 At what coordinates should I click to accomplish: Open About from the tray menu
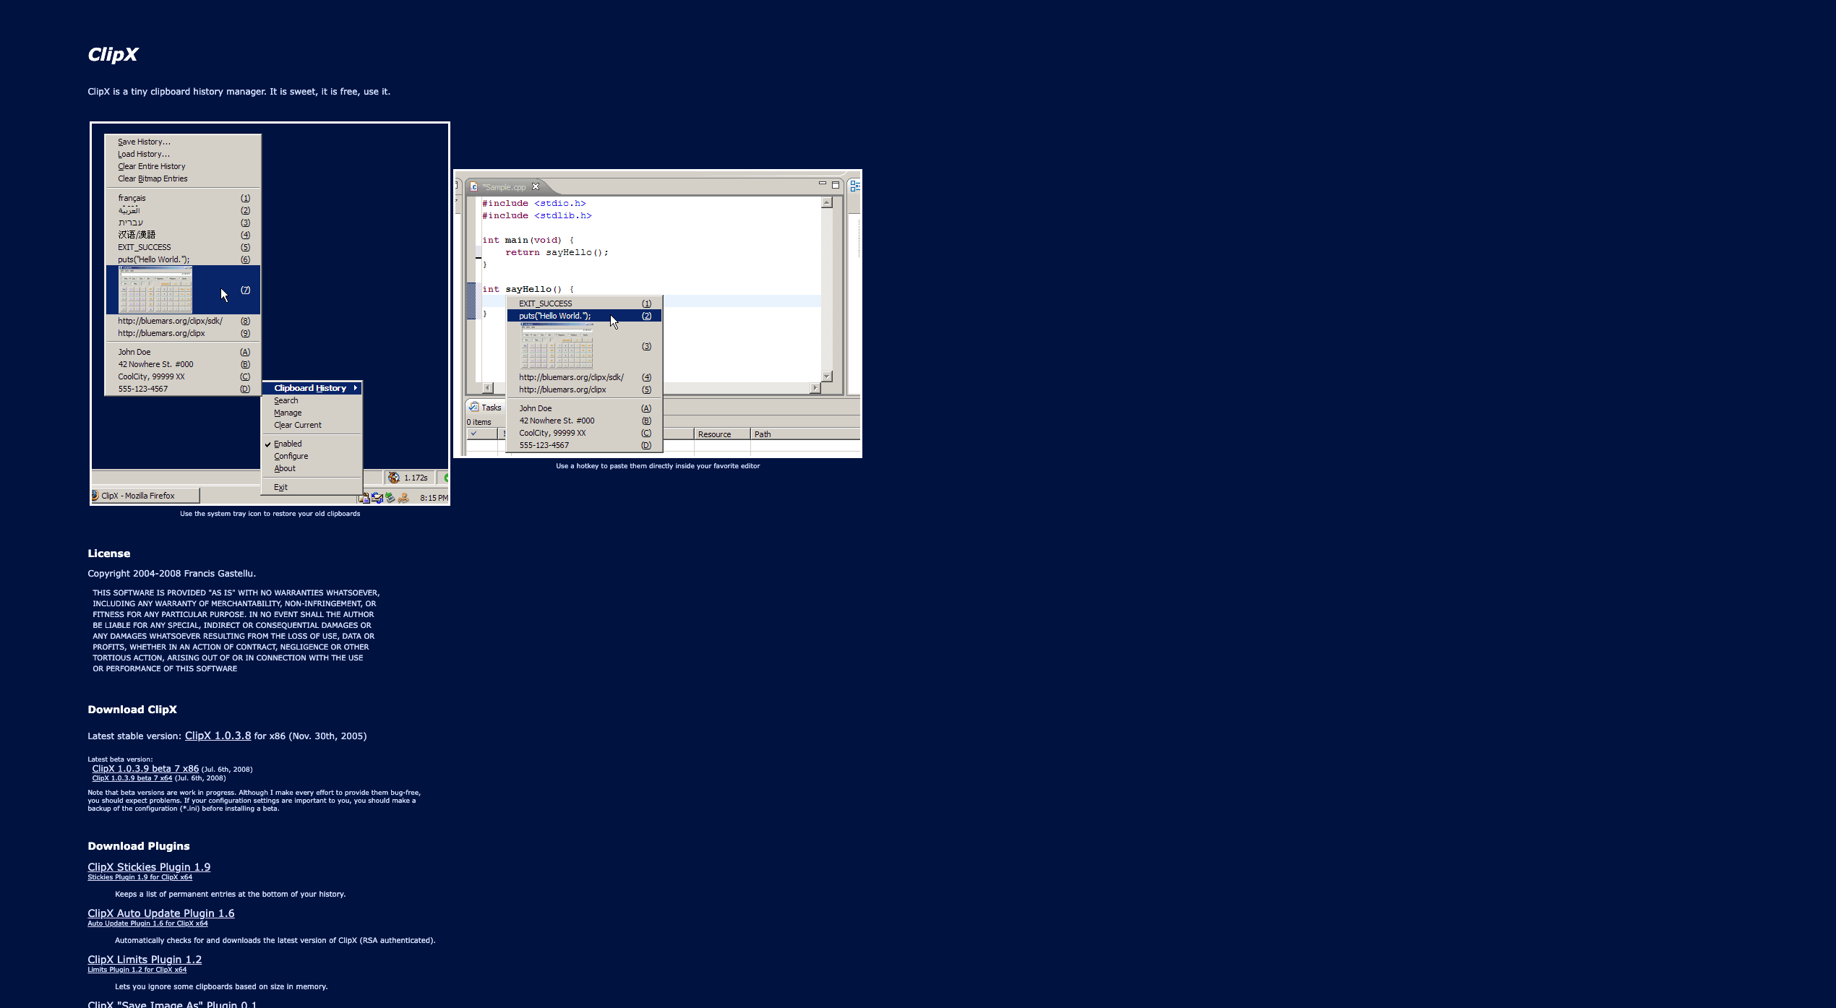[312, 468]
